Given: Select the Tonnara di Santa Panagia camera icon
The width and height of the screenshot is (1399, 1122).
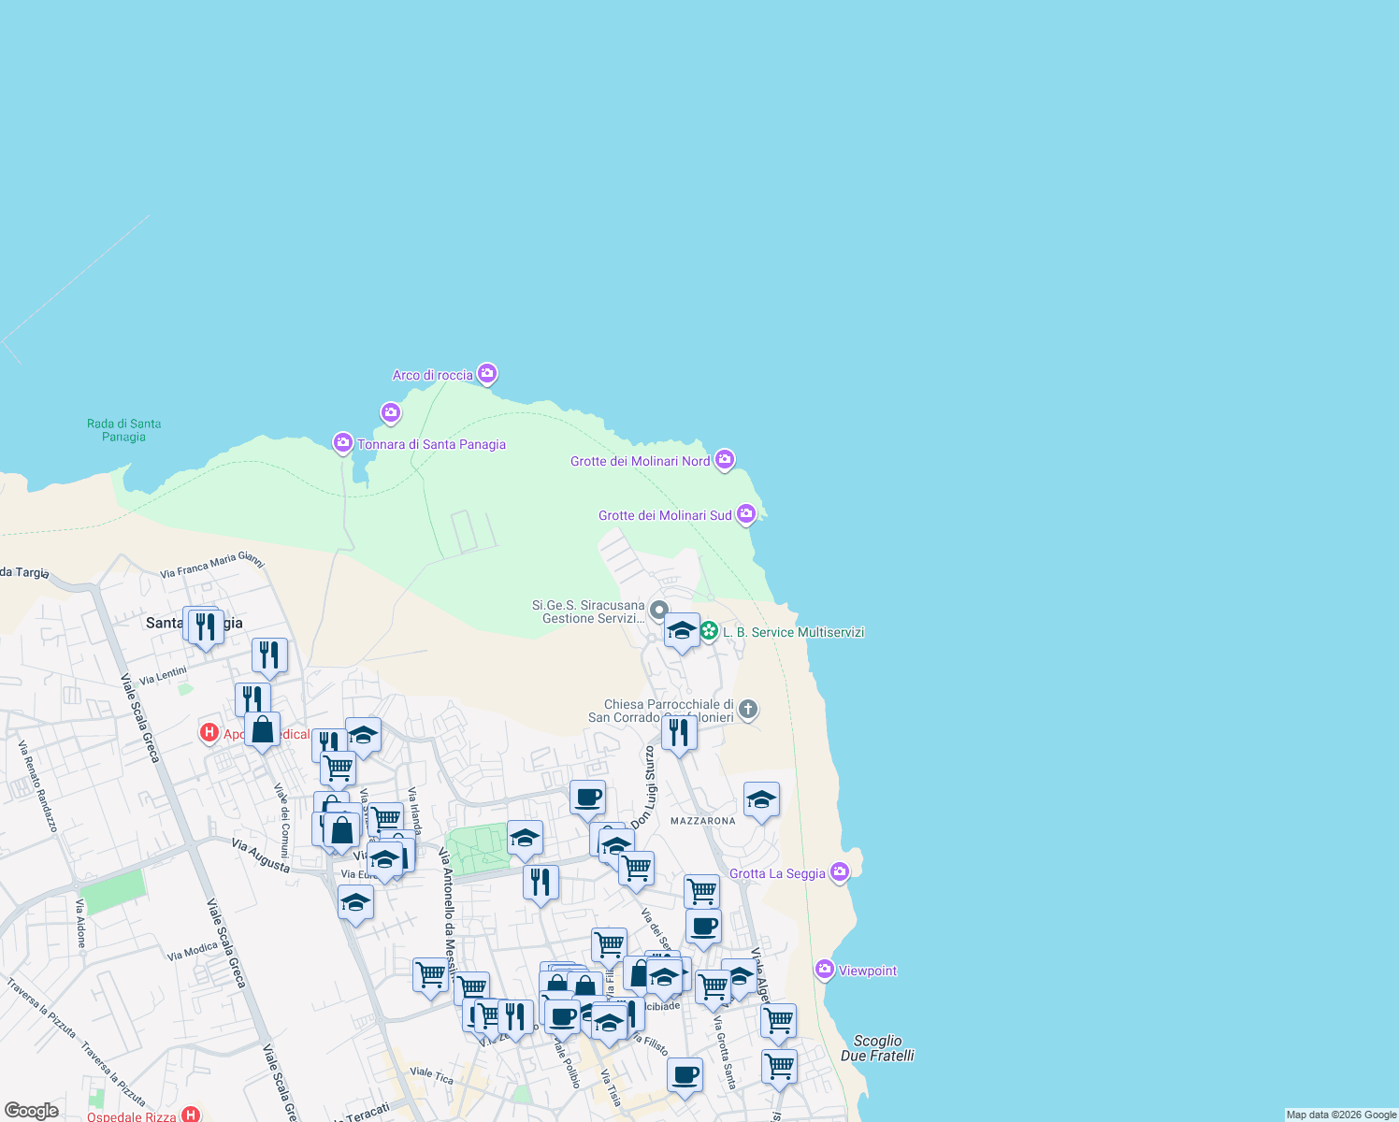Looking at the screenshot, I should point(343,442).
